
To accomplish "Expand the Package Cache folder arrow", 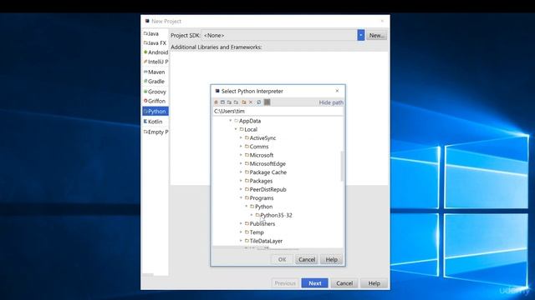I will [241, 172].
